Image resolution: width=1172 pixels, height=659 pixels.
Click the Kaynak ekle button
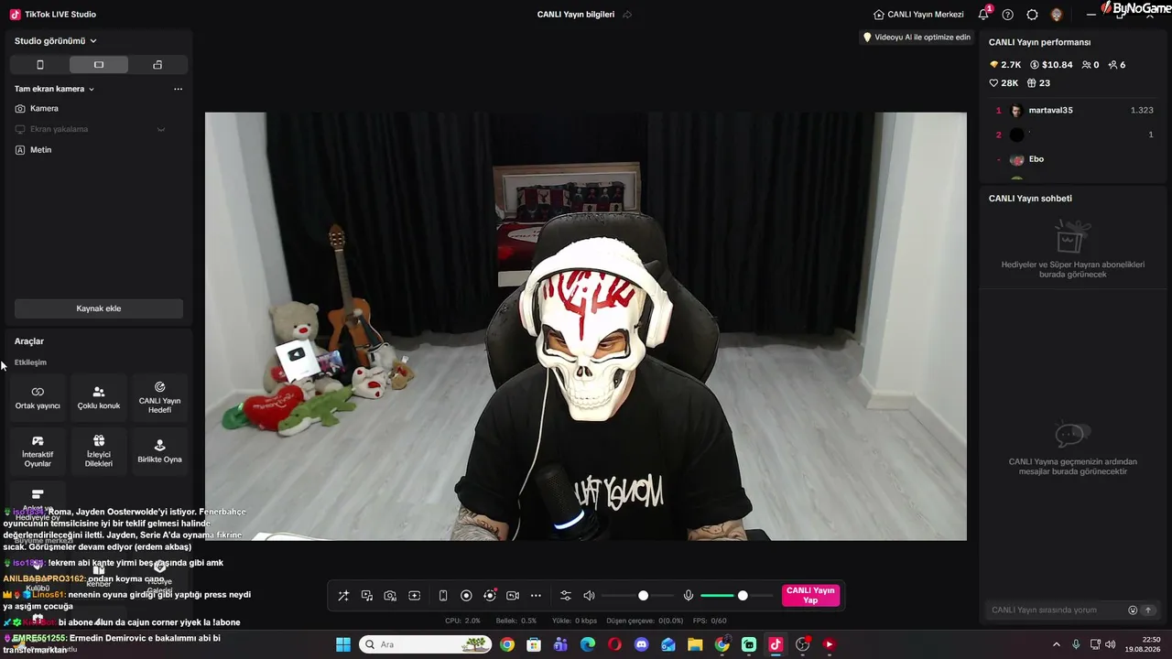tap(99, 308)
